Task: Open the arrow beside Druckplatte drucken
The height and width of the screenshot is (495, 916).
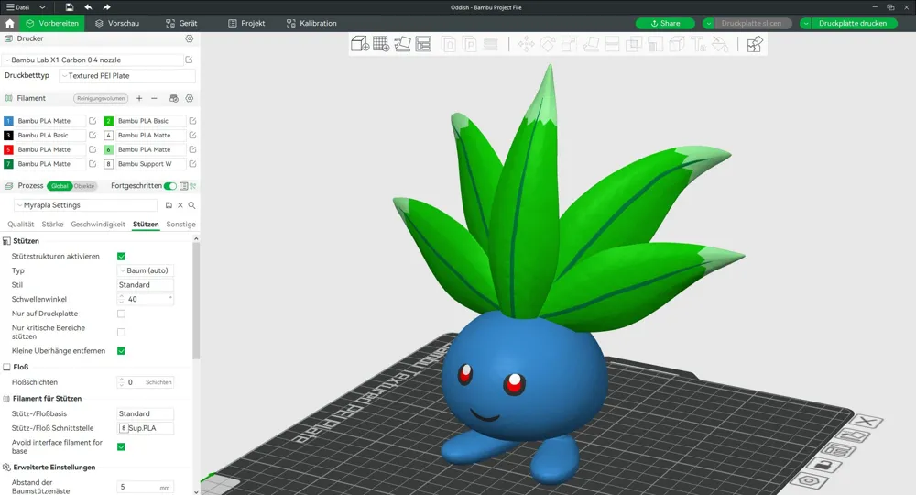Action: pyautogui.click(x=806, y=24)
